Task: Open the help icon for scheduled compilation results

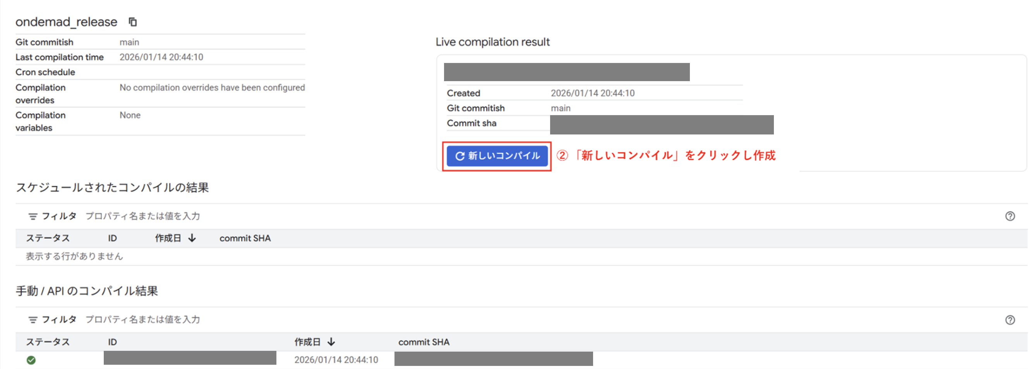Action: (1009, 216)
